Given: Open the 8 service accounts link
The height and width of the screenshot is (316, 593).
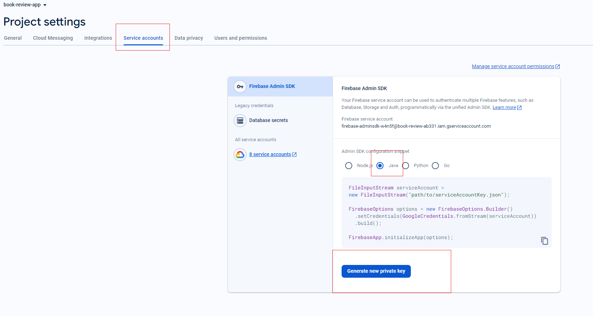Looking at the screenshot, I should click(270, 155).
